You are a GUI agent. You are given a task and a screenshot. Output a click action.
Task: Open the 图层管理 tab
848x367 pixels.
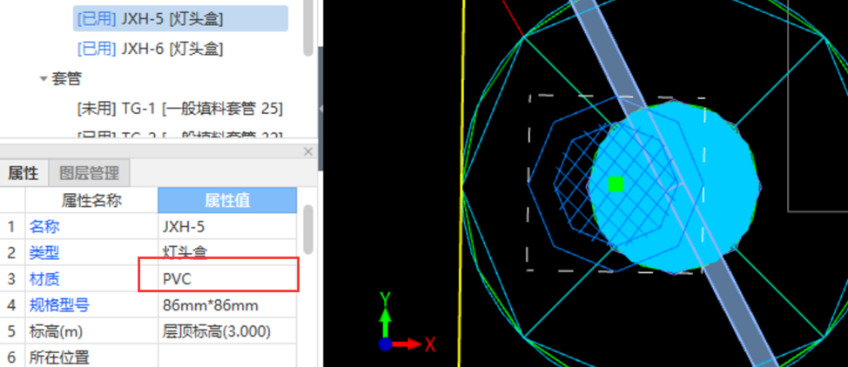click(x=89, y=172)
